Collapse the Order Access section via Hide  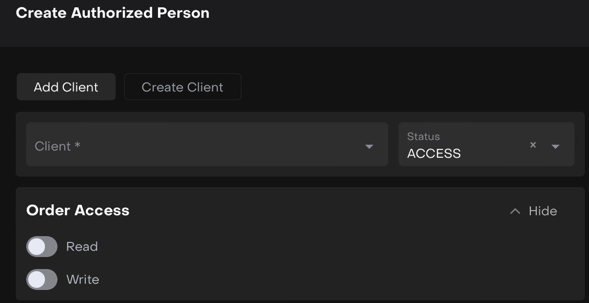tap(533, 211)
